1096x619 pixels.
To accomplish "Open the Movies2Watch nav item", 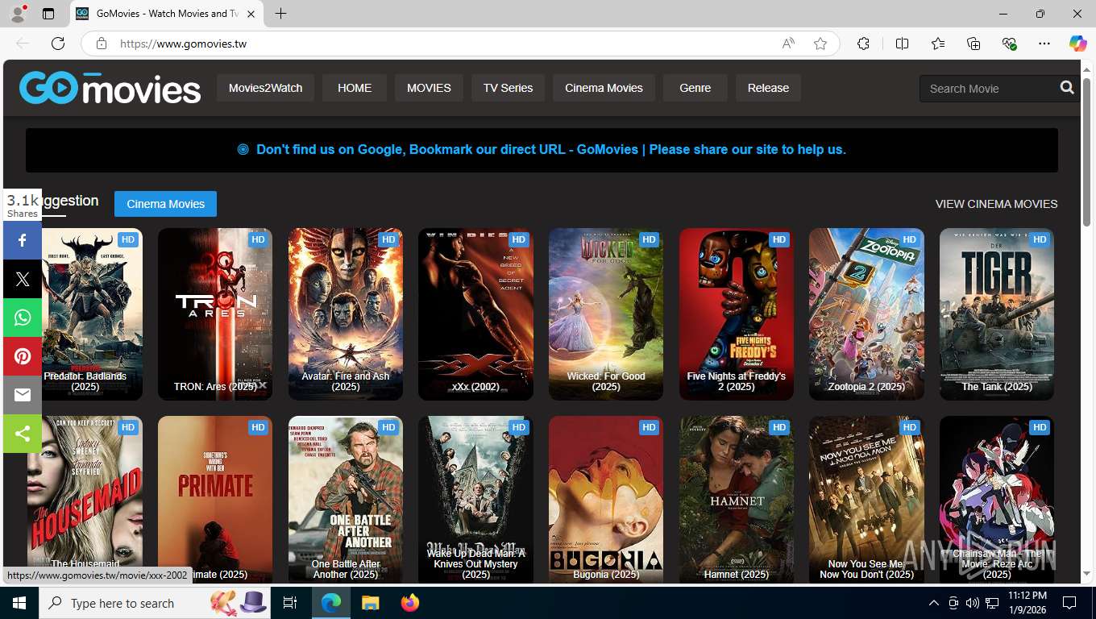I will [x=265, y=88].
